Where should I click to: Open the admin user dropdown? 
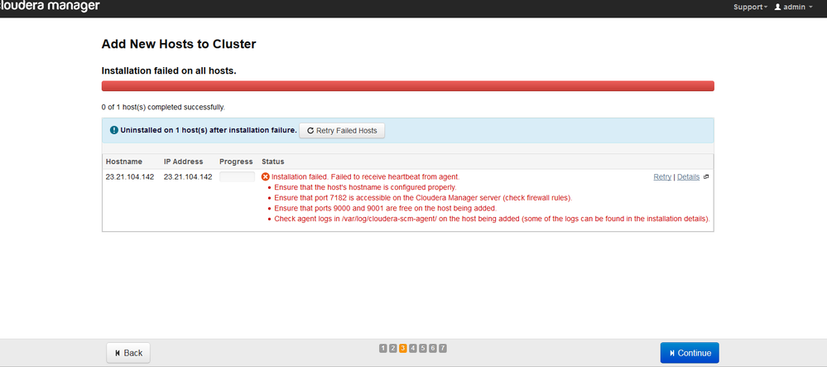[793, 7]
